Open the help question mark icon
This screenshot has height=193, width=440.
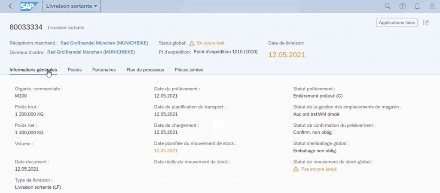coord(403,6)
